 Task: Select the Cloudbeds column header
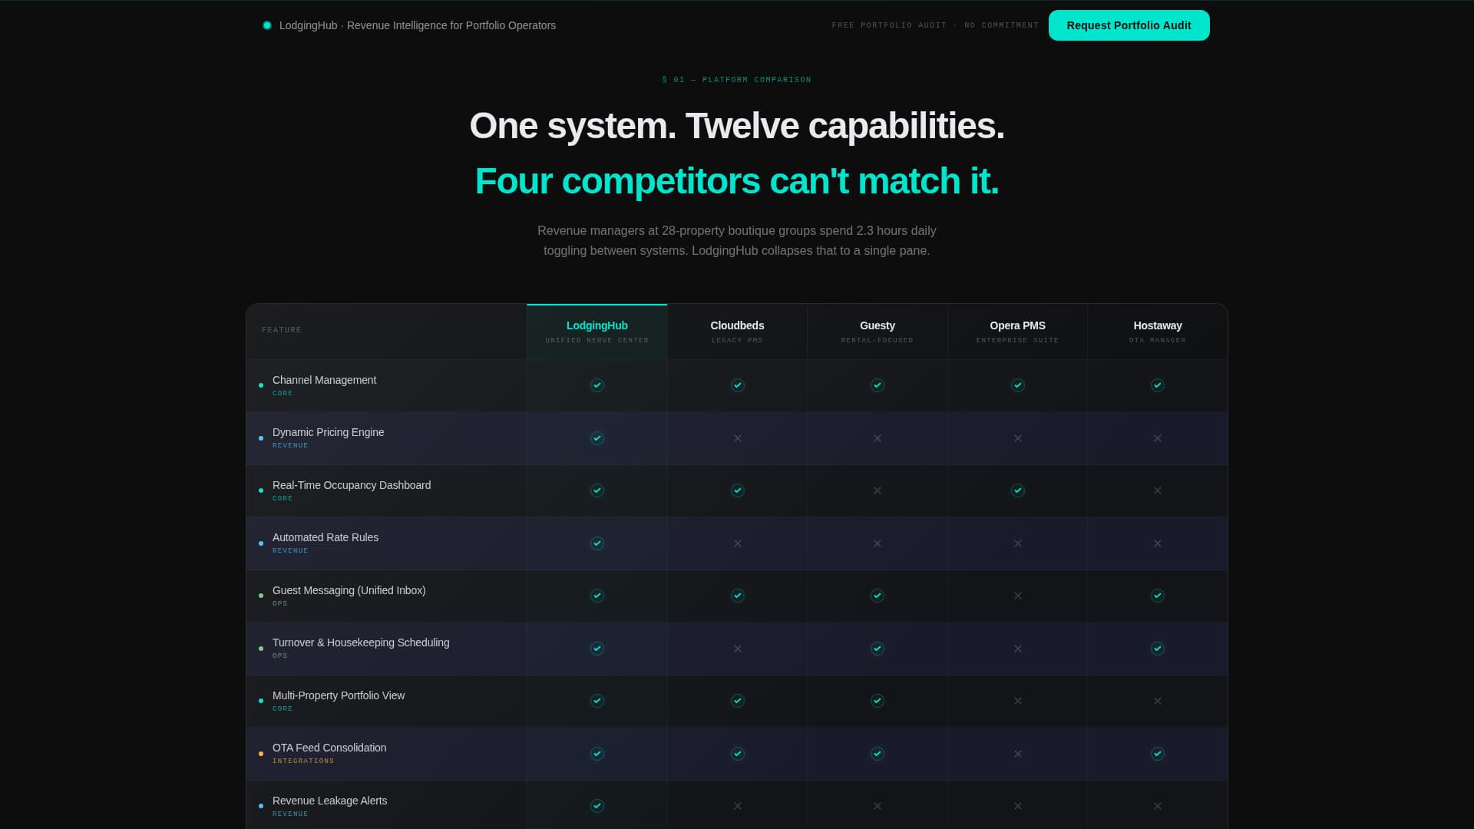(x=737, y=331)
